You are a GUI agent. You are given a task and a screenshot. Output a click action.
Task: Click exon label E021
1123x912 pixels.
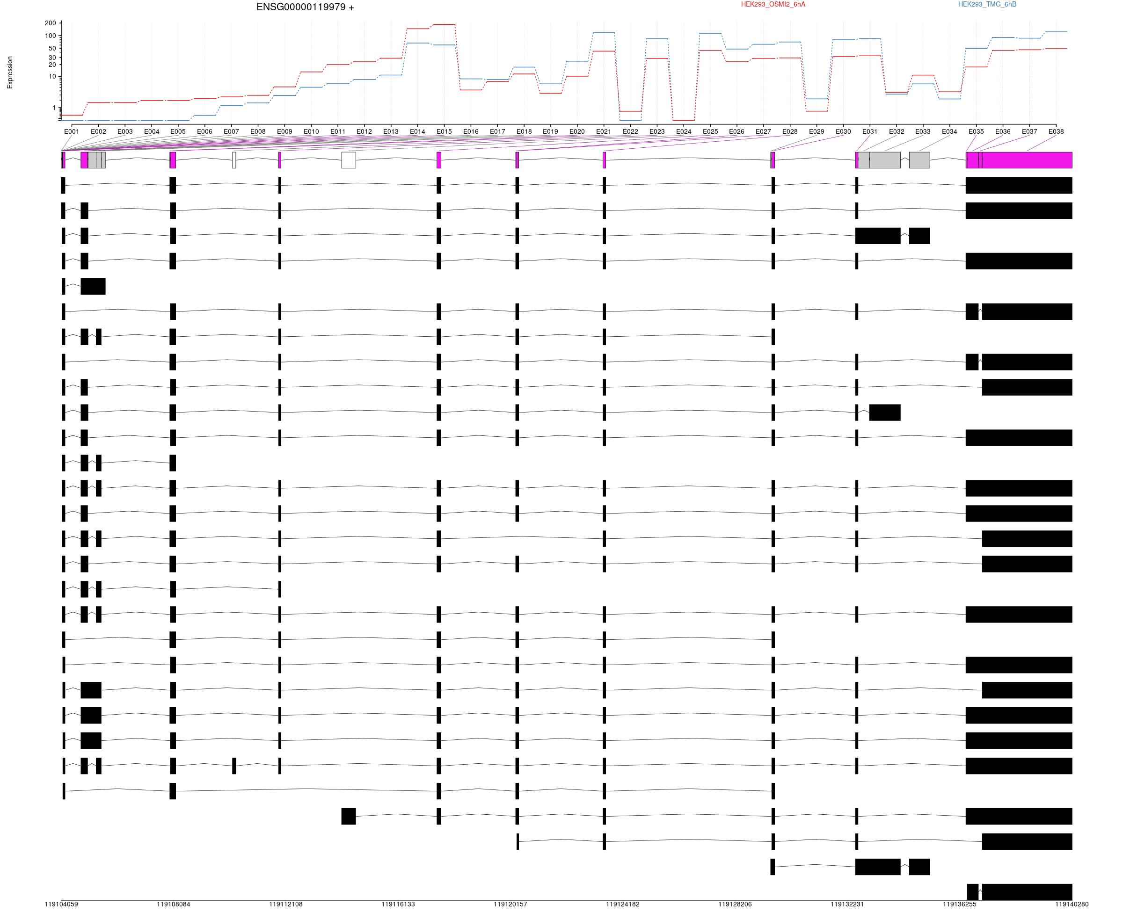[604, 132]
